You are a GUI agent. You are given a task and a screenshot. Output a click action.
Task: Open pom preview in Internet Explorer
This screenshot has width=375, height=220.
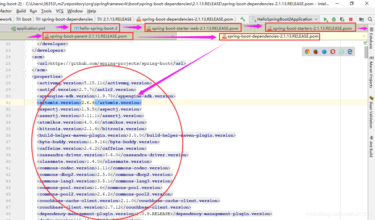(341, 52)
